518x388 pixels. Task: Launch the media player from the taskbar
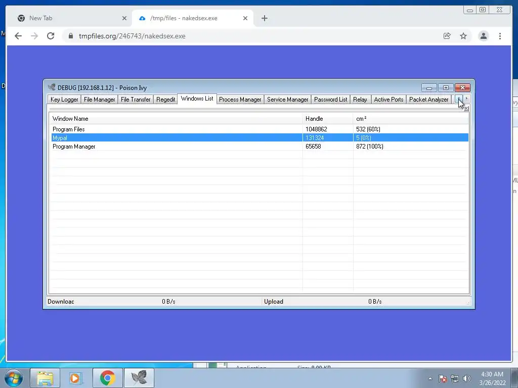[x=75, y=378]
